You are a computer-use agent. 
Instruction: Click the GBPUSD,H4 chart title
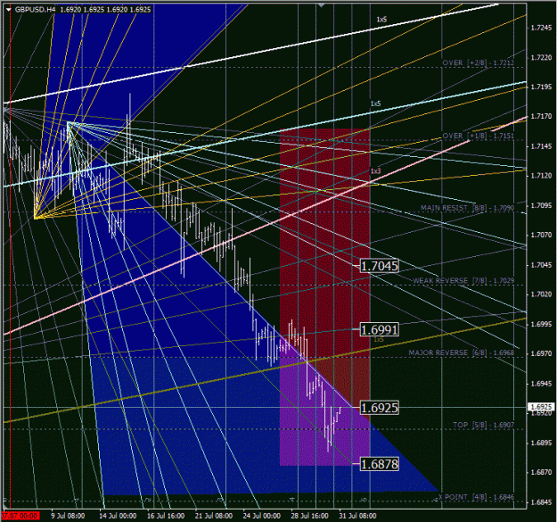[x=35, y=10]
